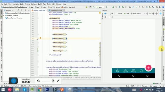
Task: Open the Device File Explorer side tab
Action: [164, 73]
